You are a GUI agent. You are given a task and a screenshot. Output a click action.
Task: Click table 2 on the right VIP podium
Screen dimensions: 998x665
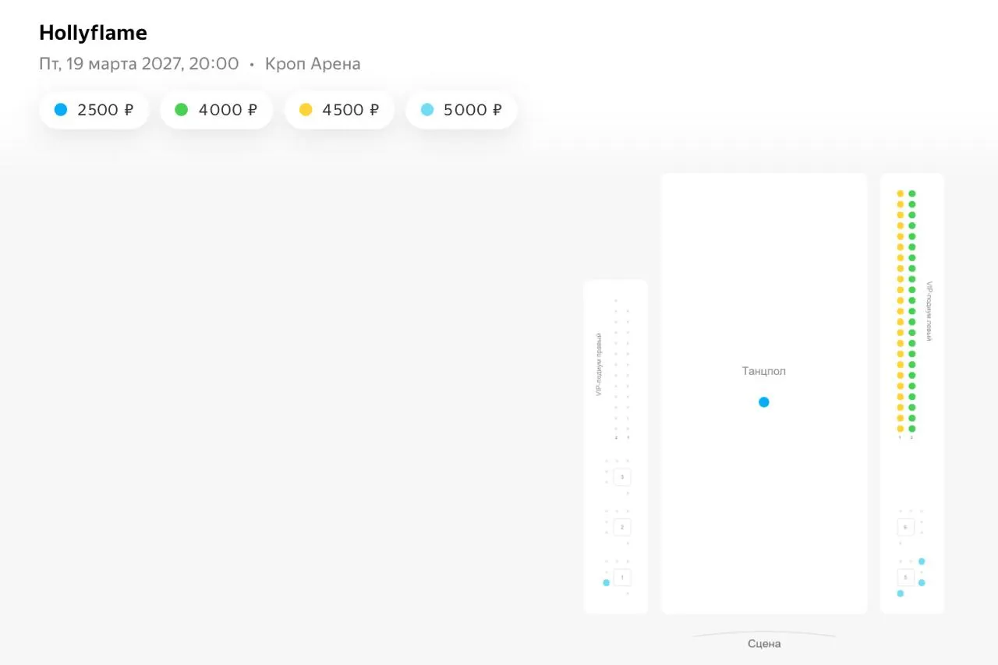(622, 527)
